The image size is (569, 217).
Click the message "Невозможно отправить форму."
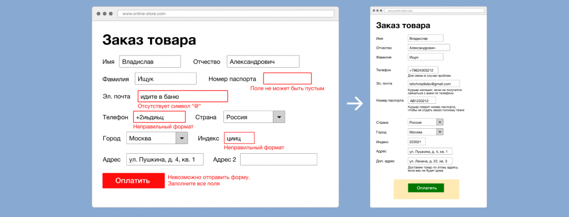pos(209,177)
